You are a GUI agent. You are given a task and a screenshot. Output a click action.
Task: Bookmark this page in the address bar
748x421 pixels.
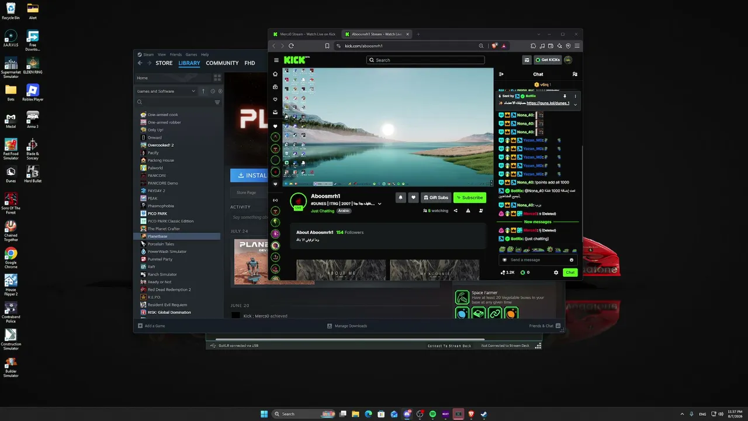327,46
